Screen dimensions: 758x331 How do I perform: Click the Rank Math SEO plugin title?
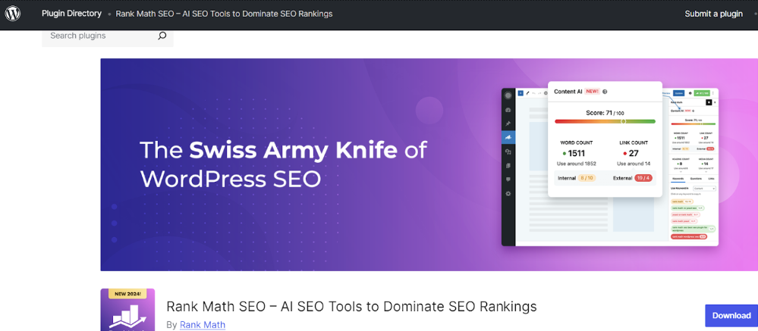pos(351,306)
